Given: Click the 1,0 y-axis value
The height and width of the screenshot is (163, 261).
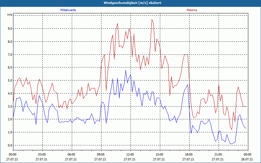Looking at the screenshot, I should 10,132.
